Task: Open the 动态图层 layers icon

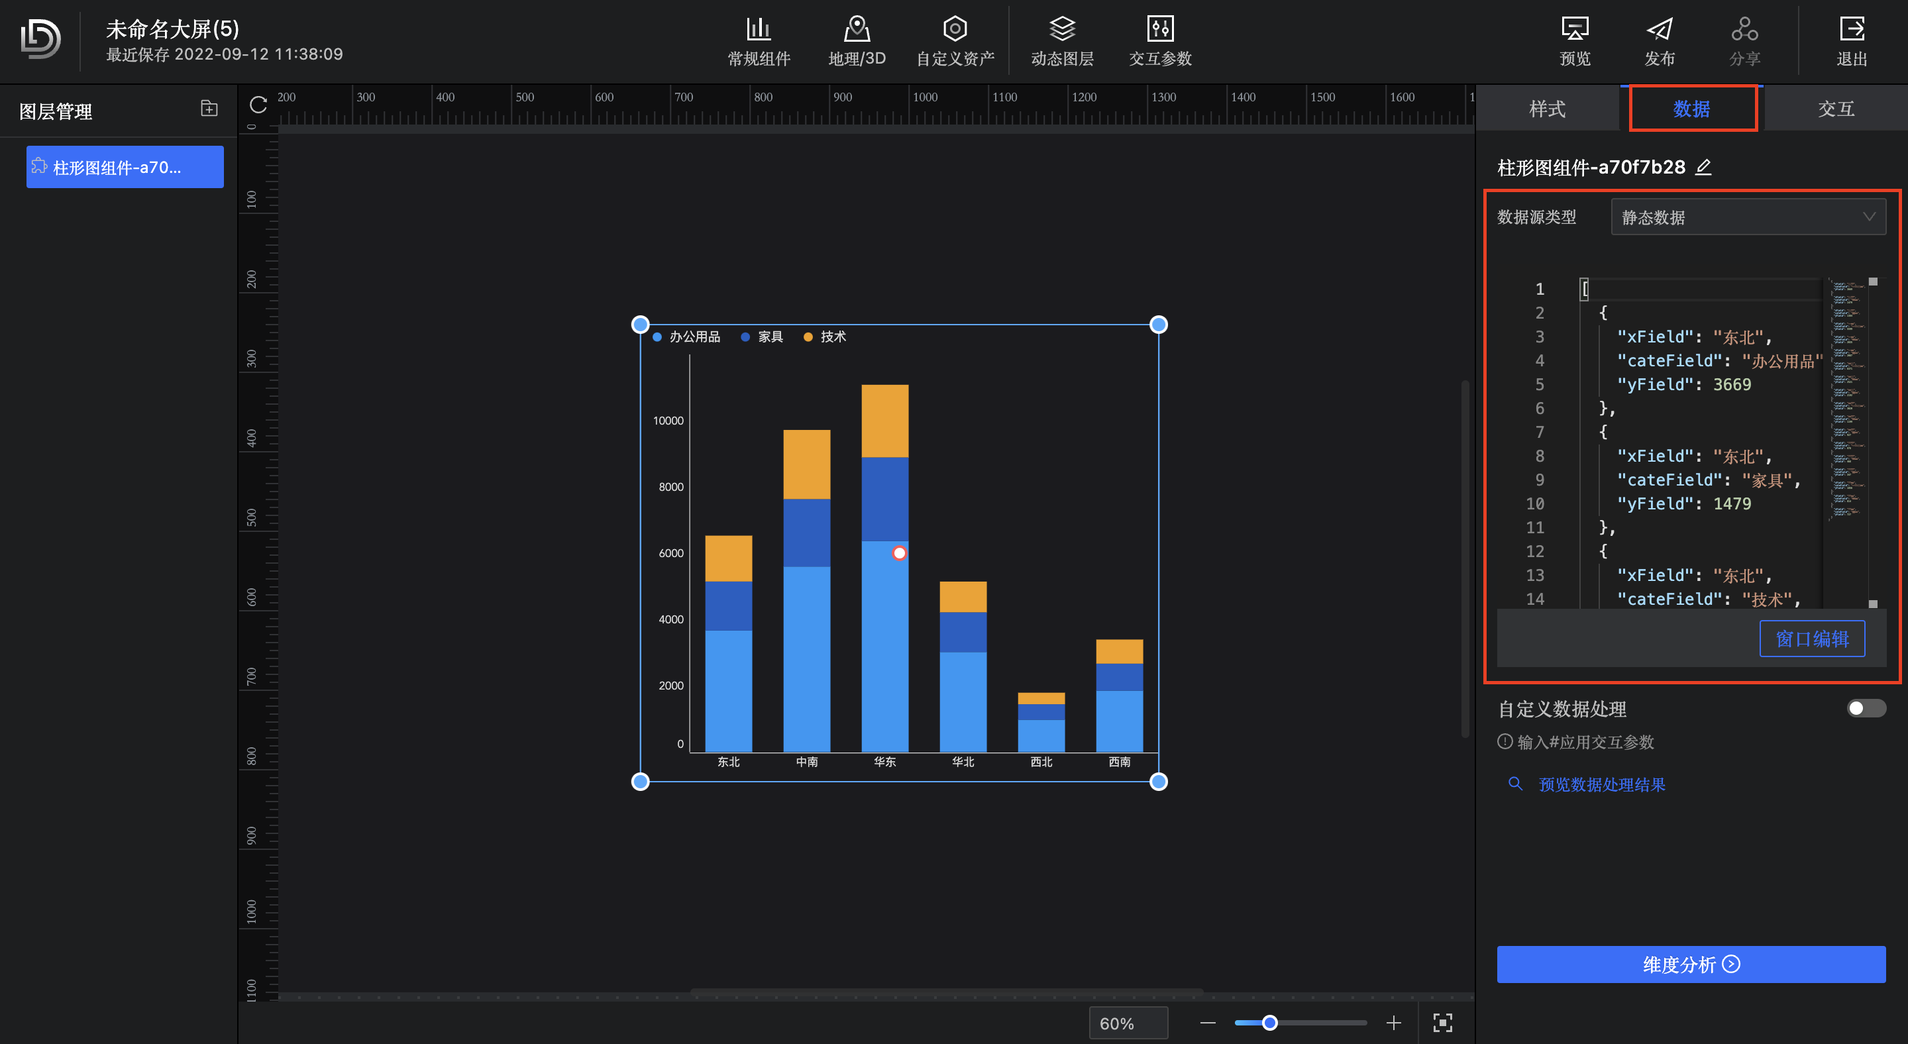Action: (x=1061, y=30)
